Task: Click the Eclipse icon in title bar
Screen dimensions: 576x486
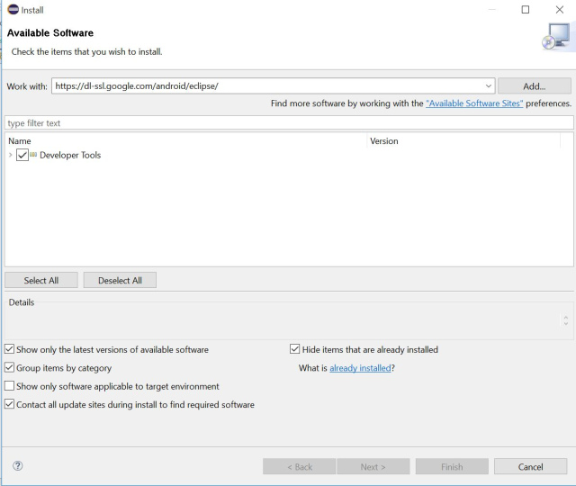Action: pyautogui.click(x=13, y=10)
